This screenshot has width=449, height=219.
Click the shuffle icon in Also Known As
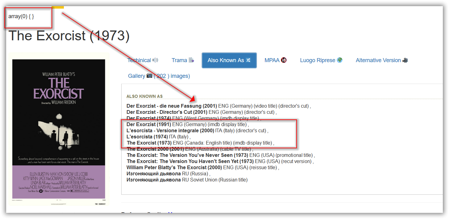(248, 60)
